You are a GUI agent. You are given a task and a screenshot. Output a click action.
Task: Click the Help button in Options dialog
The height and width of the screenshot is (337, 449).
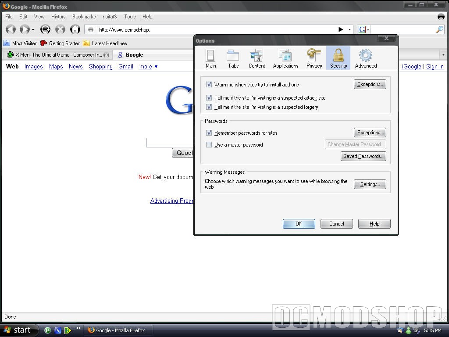click(374, 224)
